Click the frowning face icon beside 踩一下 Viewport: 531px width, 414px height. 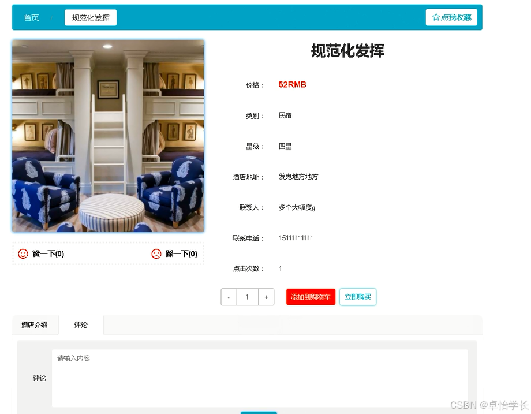156,253
